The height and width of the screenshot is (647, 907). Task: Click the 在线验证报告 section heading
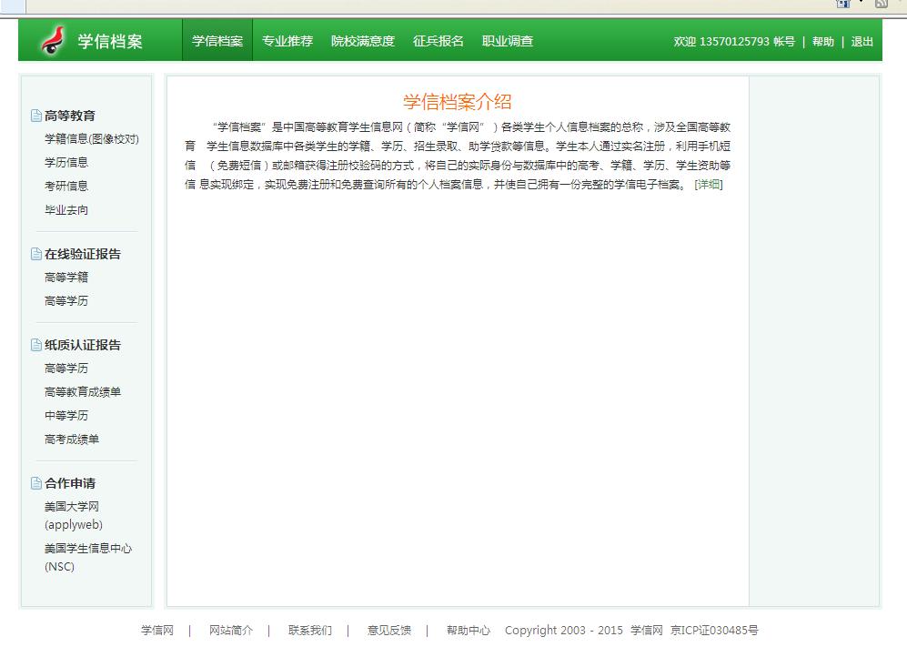coord(83,254)
